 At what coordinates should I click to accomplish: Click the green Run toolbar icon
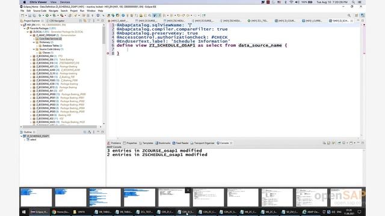[47, 16]
